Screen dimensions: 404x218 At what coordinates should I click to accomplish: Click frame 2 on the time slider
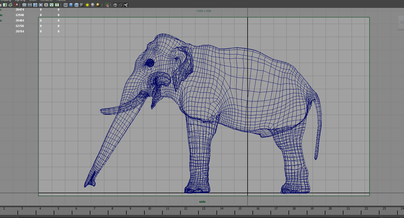click(4, 209)
